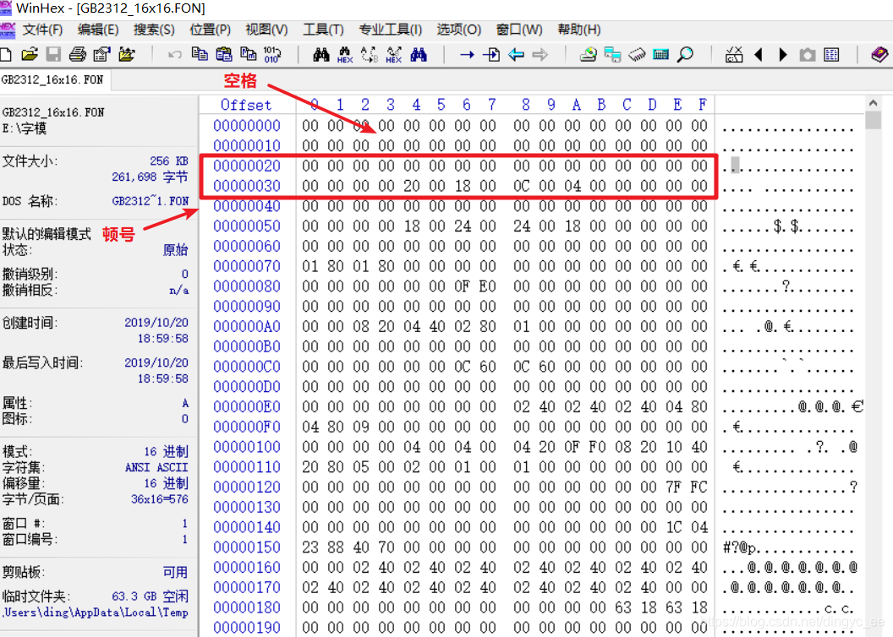Click the black right triangle Next icon

coord(783,55)
